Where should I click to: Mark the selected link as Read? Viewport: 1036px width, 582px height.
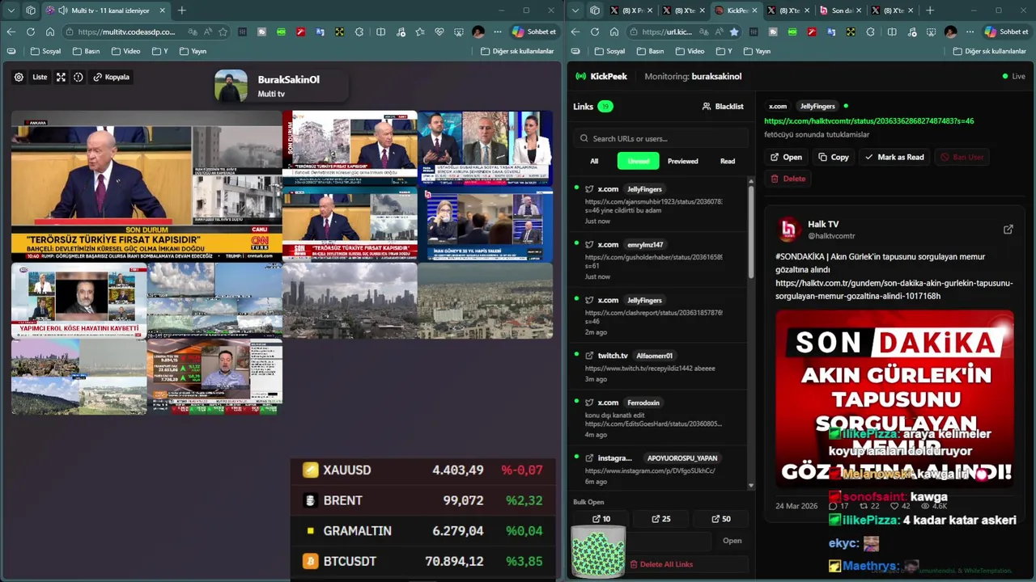894,157
